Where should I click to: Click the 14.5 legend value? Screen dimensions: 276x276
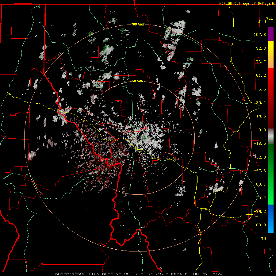pos(261,116)
